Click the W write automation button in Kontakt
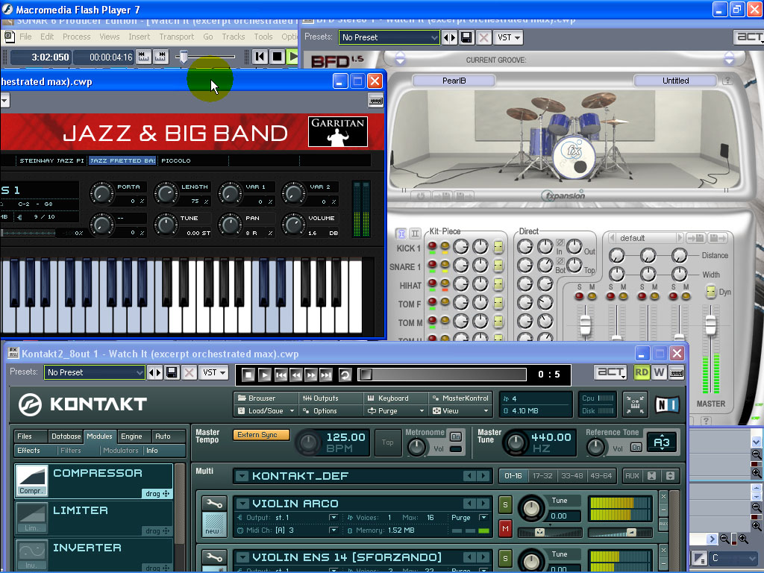 tap(659, 373)
